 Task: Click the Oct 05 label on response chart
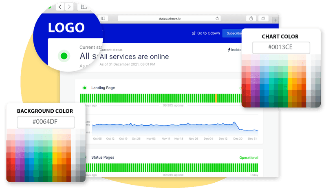97,139
